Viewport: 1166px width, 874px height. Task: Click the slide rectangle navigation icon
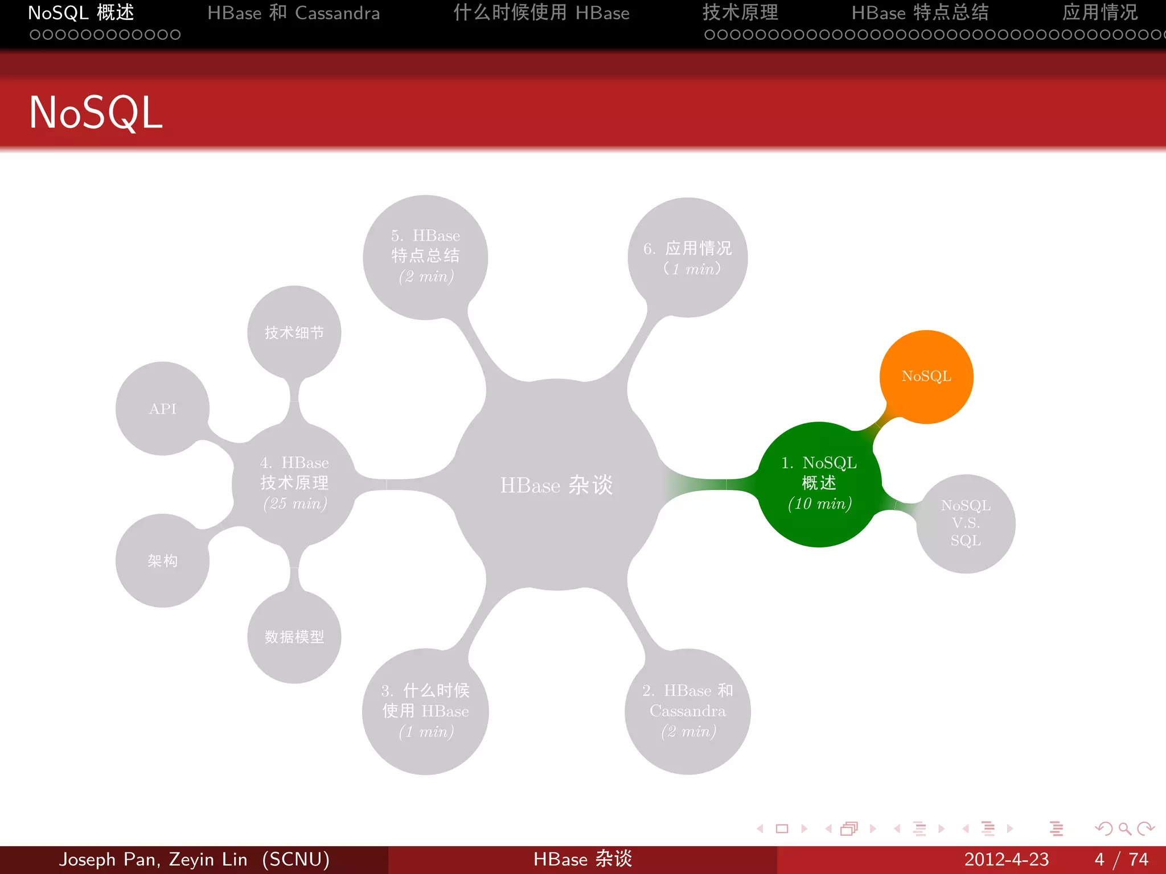[x=782, y=828]
